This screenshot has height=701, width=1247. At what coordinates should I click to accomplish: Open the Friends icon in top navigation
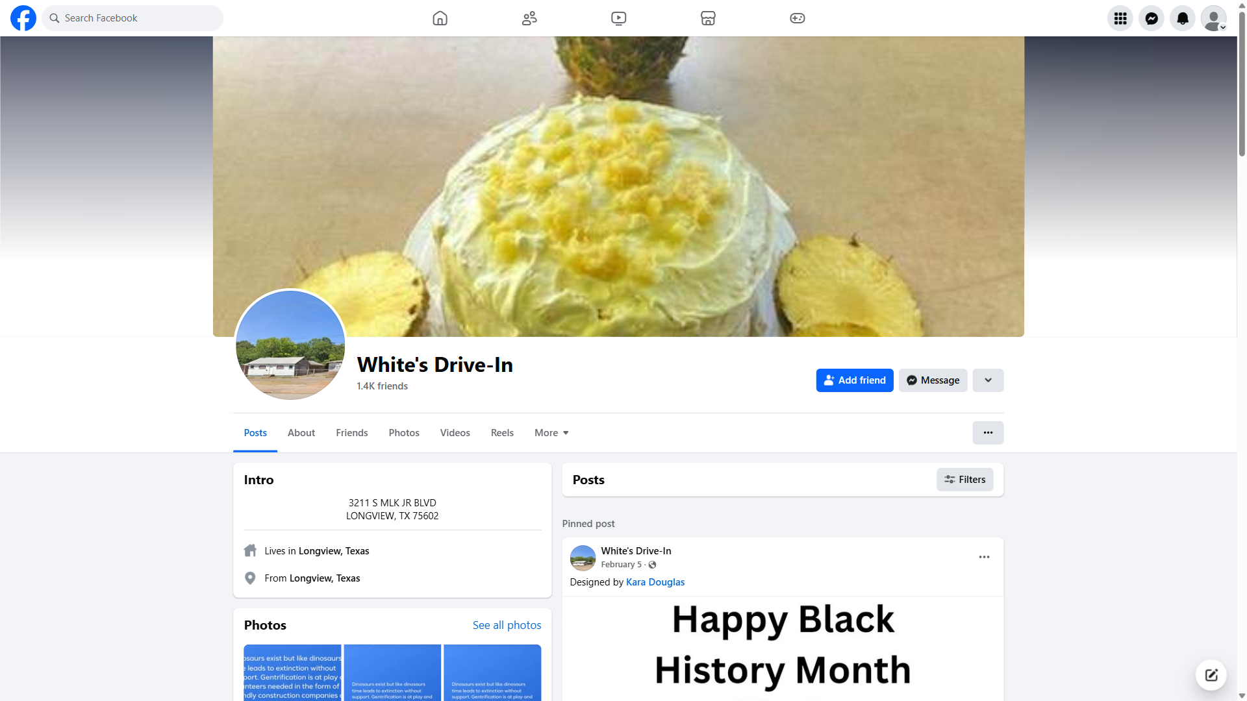(x=529, y=18)
